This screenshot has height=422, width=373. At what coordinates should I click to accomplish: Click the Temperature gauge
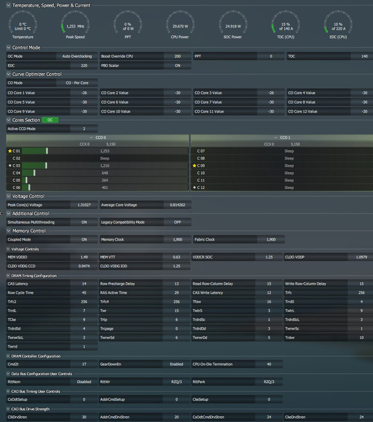pyautogui.click(x=23, y=25)
